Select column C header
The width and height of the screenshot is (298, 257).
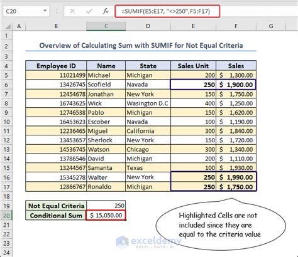[106, 26]
